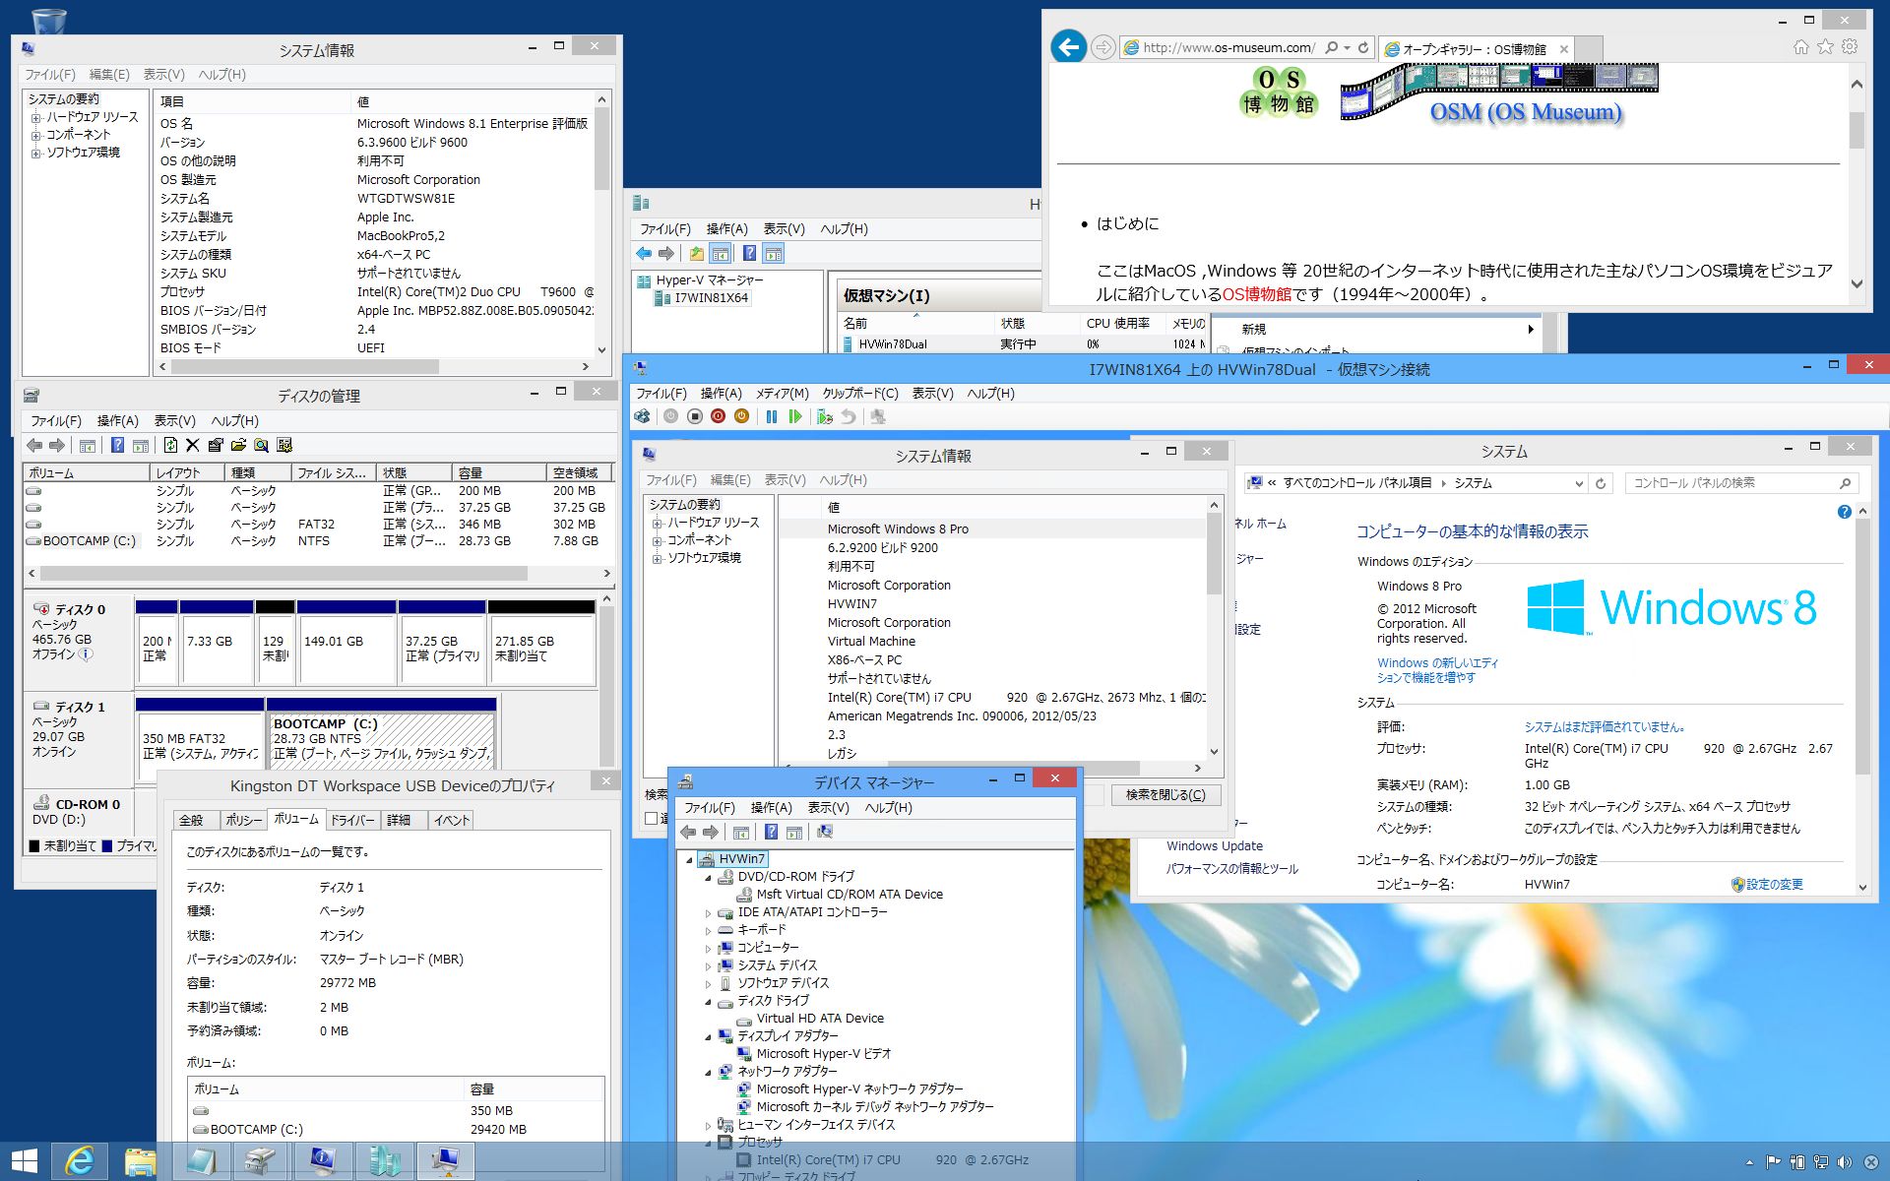Viewport: 1890px width, 1181px height.
Task: Click the blue back button in Internet Explorer
Action: pyautogui.click(x=1069, y=46)
